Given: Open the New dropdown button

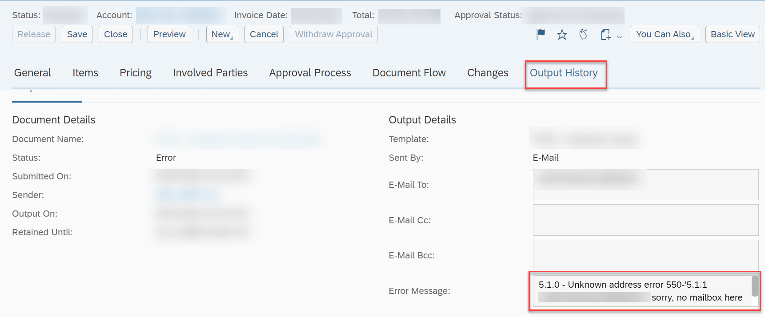Looking at the screenshot, I should pos(222,34).
